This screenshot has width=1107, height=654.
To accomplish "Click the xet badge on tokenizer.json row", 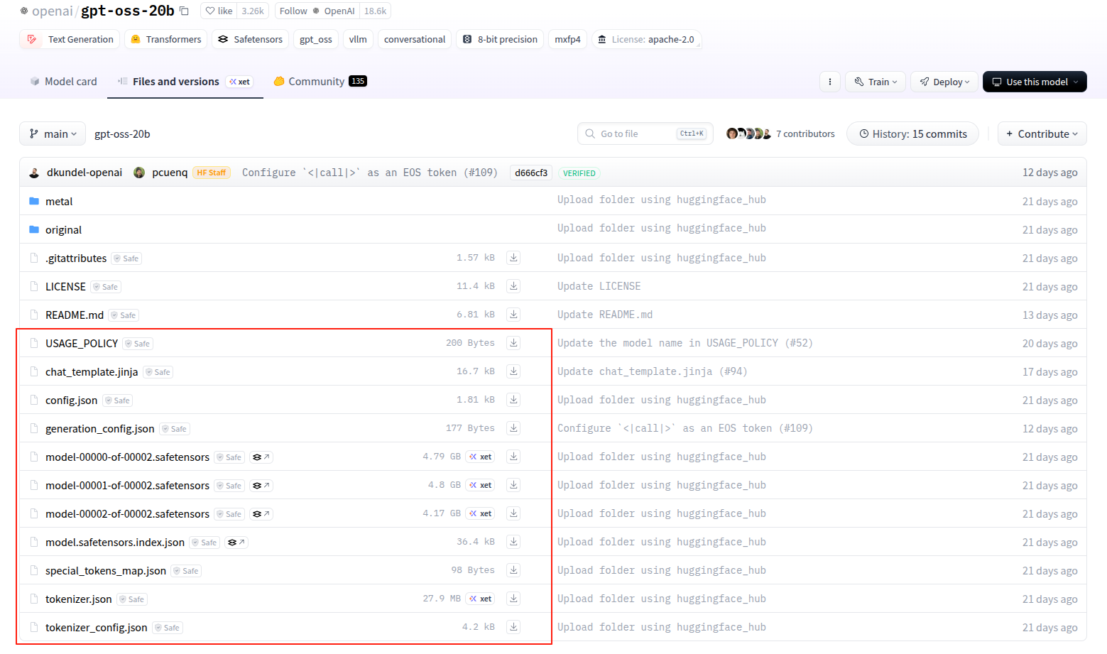I will pos(481,599).
